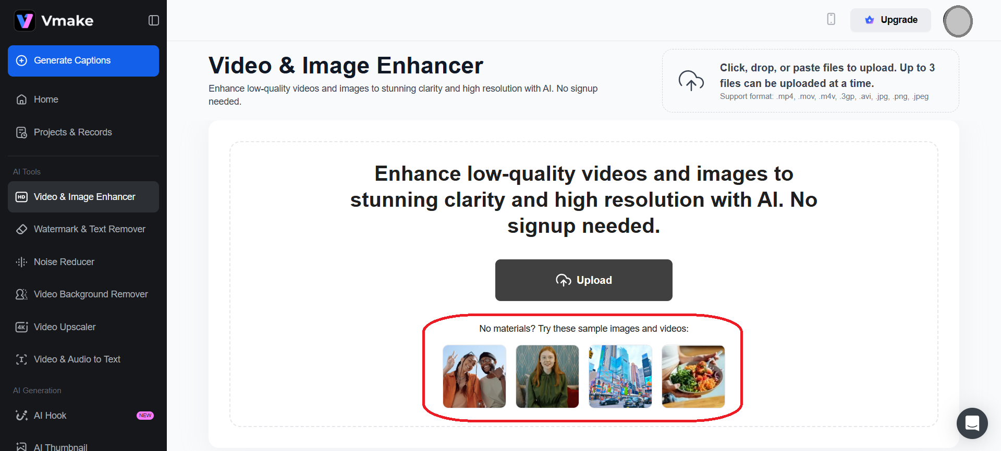Pick the salad bowl sample image
Image resolution: width=1001 pixels, height=451 pixels.
(x=693, y=376)
